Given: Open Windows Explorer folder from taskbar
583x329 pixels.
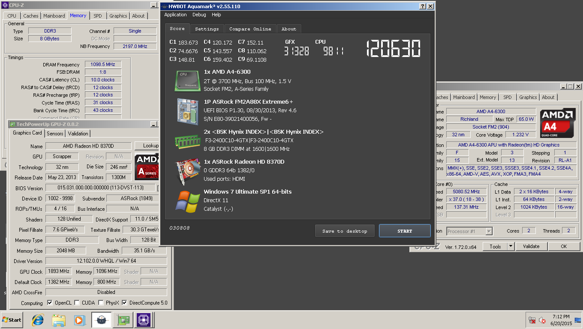Looking at the screenshot, I should click(59, 320).
